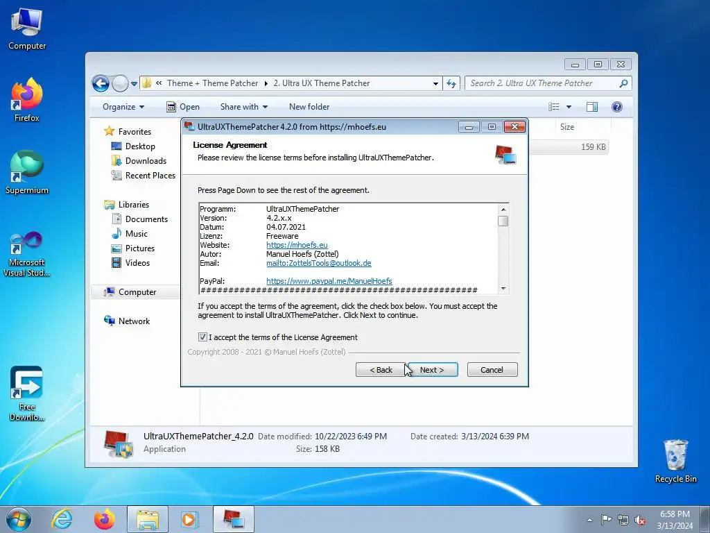Select Favorites in navigation pane
The width and height of the screenshot is (710, 533).
[135, 131]
